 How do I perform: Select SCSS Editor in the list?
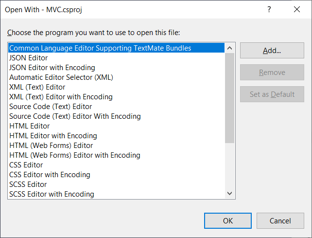coord(28,184)
